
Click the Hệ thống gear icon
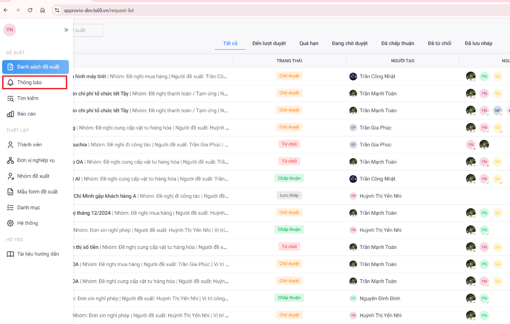(10, 224)
